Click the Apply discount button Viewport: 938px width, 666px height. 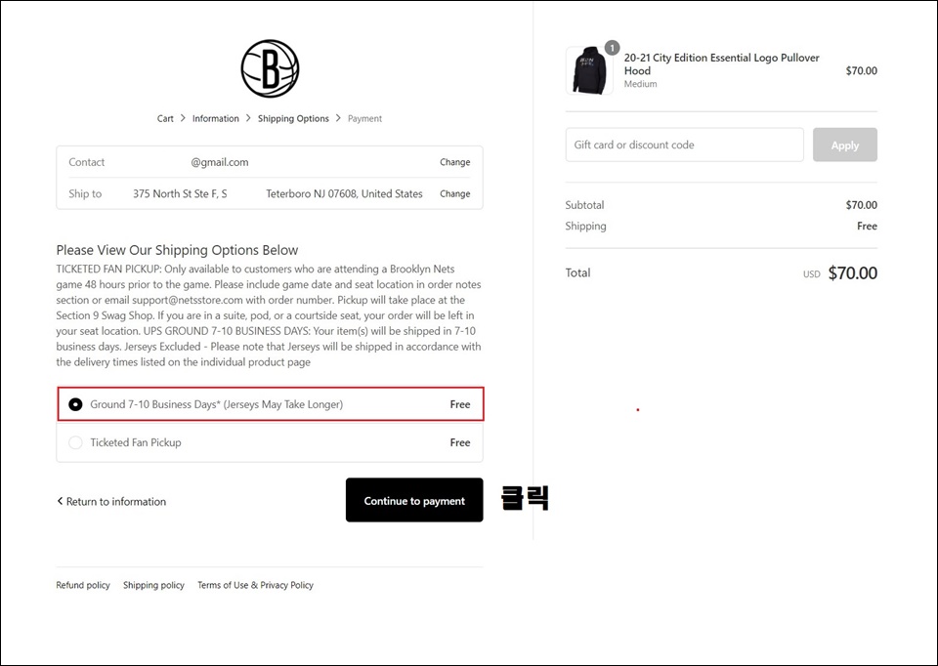[x=844, y=145]
